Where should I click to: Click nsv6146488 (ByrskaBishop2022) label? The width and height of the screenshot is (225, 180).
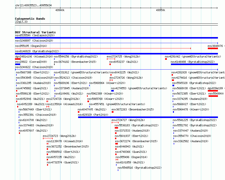tap(193, 62)
